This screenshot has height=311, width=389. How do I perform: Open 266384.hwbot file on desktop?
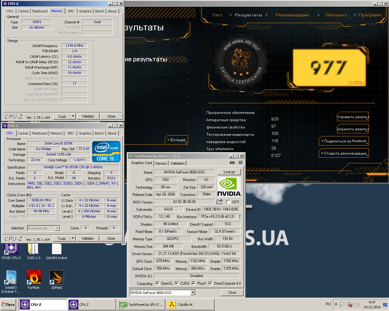point(57,251)
